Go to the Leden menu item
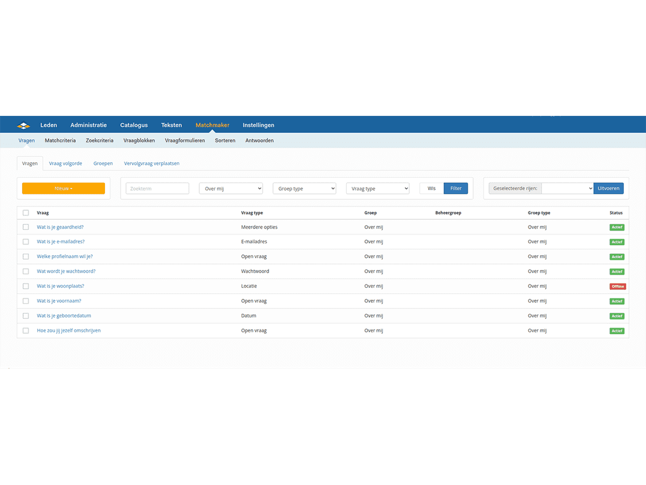The image size is (646, 485). (x=48, y=125)
